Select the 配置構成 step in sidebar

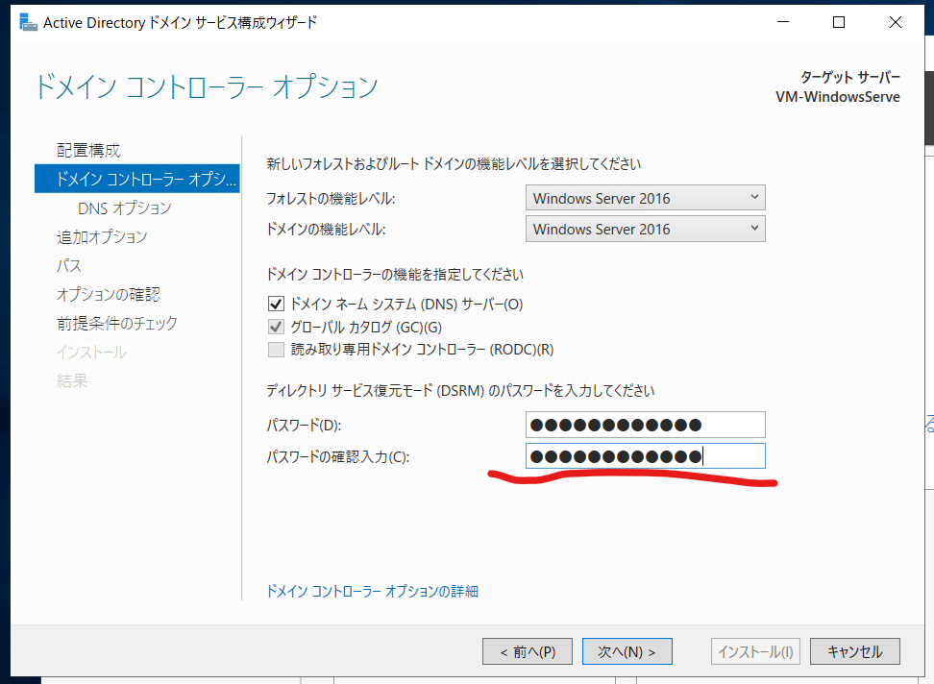[x=88, y=150]
